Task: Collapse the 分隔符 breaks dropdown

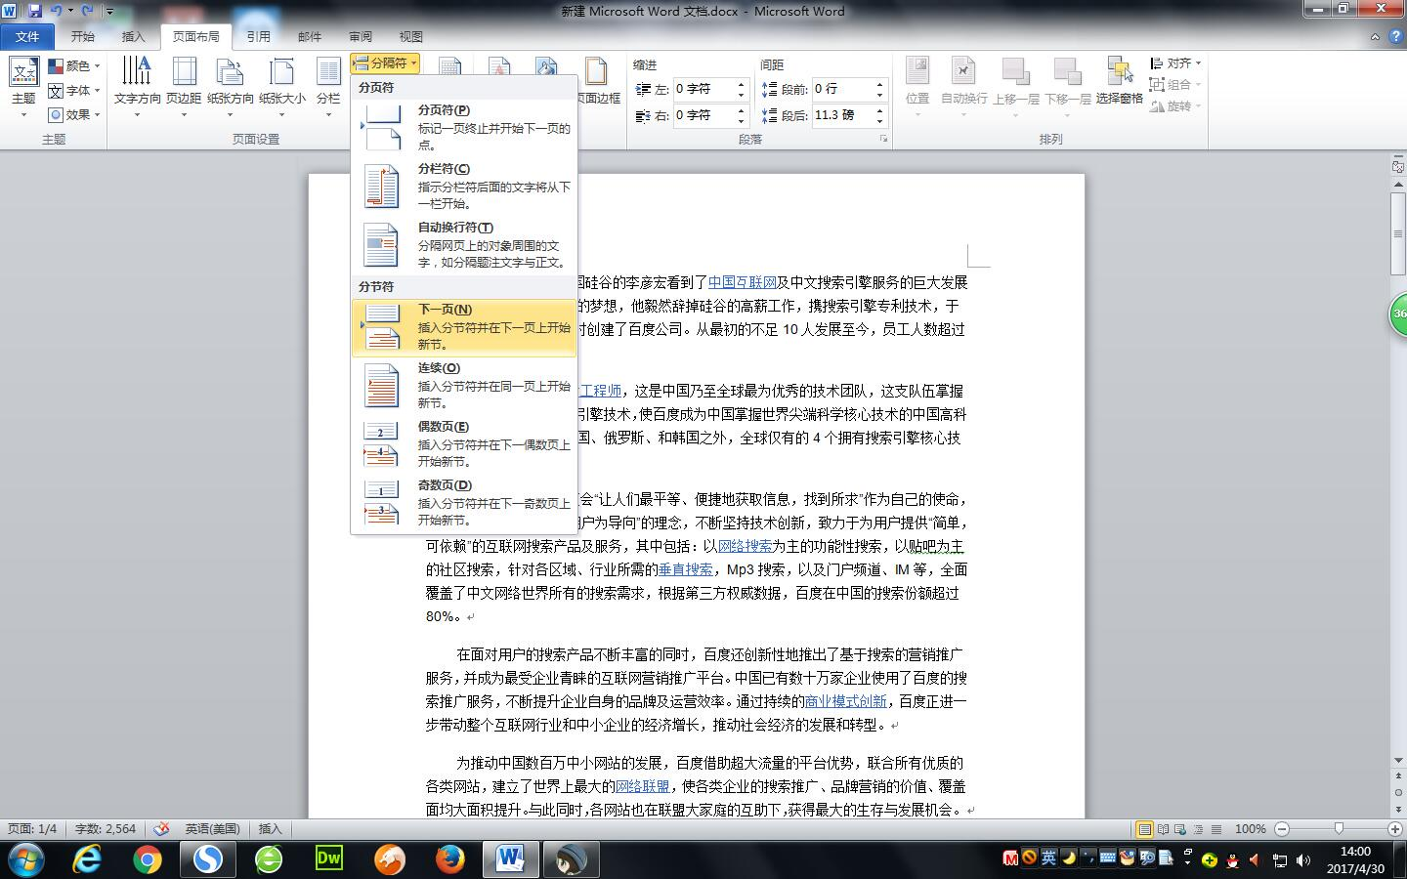Action: tap(385, 63)
